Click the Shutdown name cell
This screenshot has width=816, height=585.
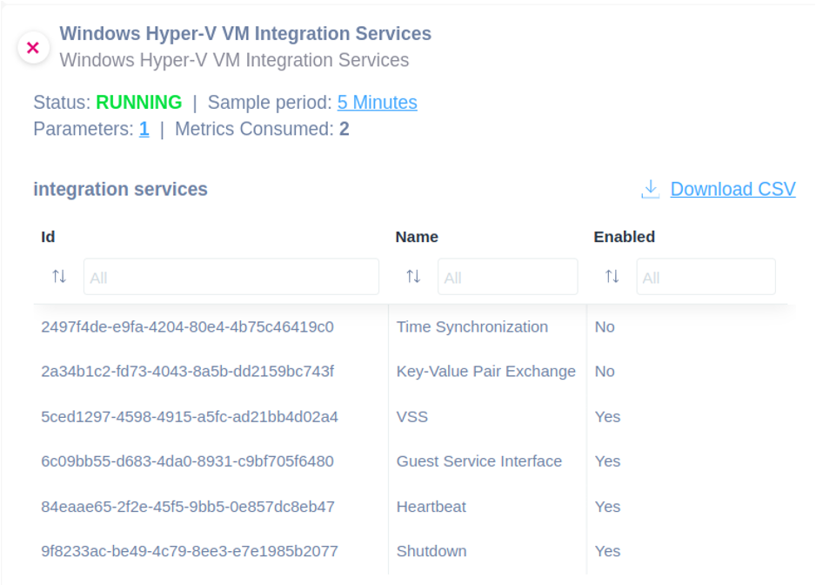(431, 551)
